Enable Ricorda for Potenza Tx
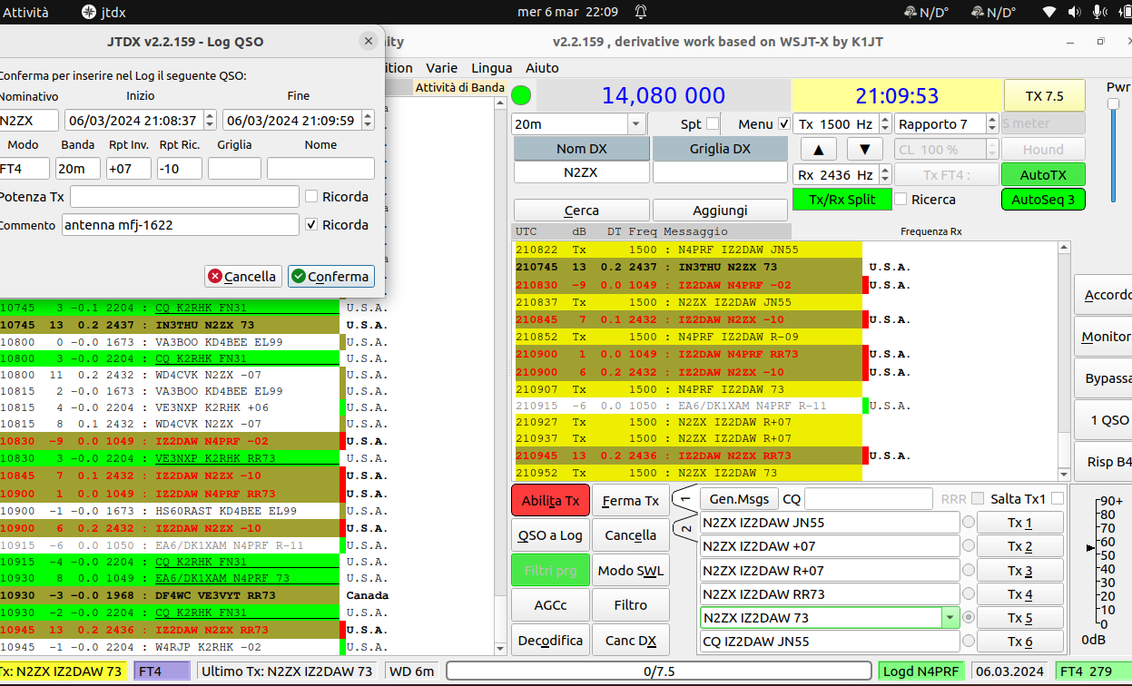Image resolution: width=1132 pixels, height=686 pixels. pyautogui.click(x=311, y=196)
